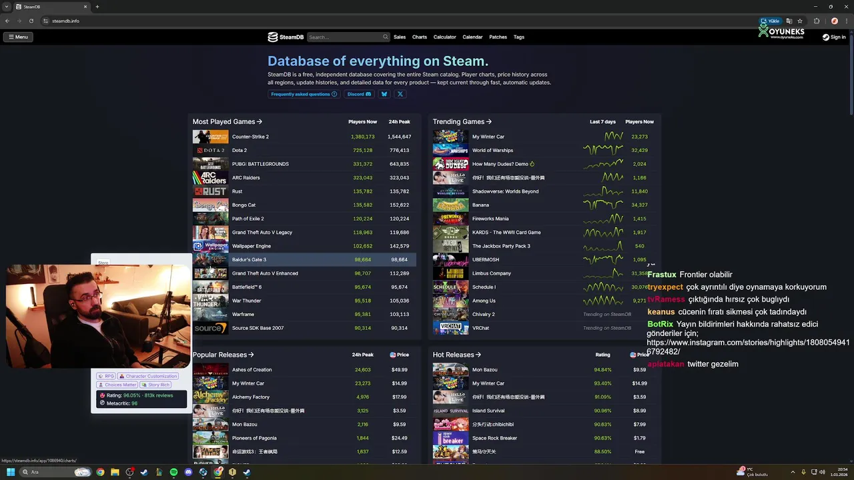Click the SteamDB logo

tap(286, 37)
